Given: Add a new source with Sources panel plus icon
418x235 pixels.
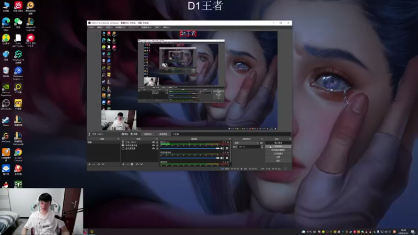Looking at the screenshot, I should (x=123, y=164).
